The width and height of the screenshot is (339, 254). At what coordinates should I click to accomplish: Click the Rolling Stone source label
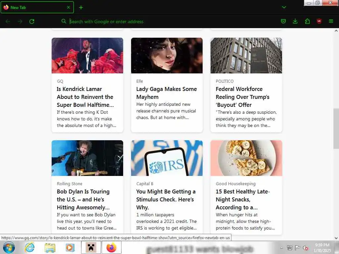click(x=70, y=184)
